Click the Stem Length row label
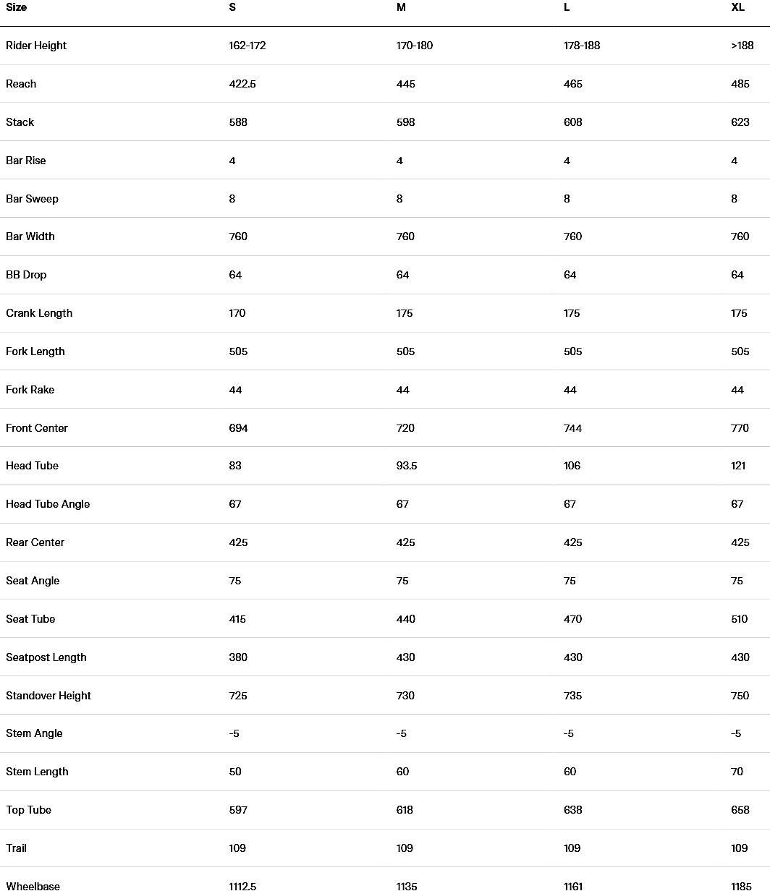This screenshot has width=770, height=891. click(37, 772)
